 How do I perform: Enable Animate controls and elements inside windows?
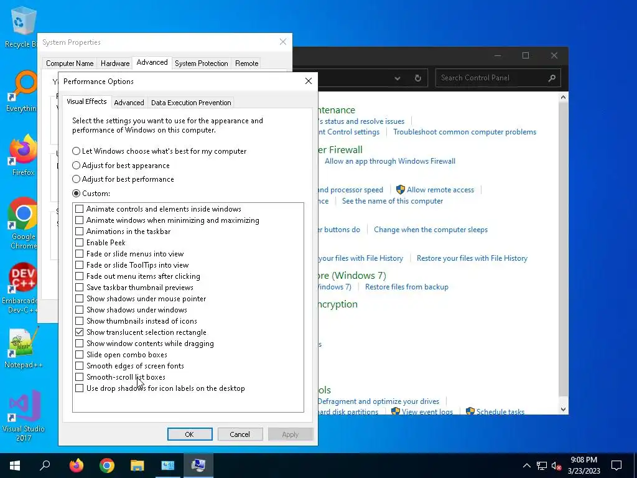[x=79, y=209]
